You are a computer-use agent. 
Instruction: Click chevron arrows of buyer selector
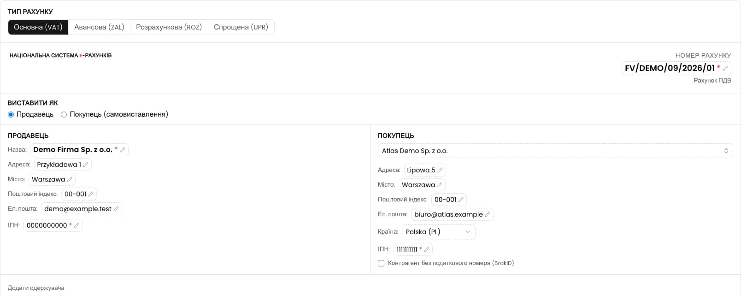726,151
